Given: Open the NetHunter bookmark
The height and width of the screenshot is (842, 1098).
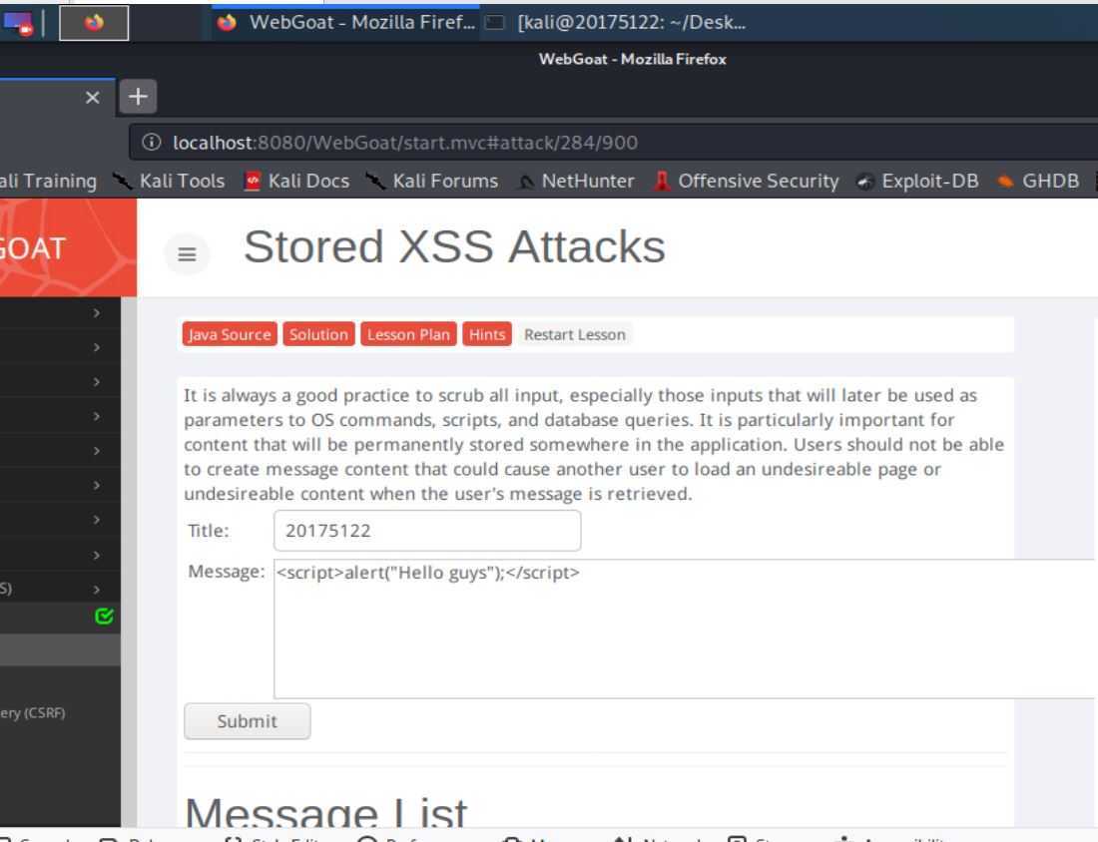Looking at the screenshot, I should (576, 181).
